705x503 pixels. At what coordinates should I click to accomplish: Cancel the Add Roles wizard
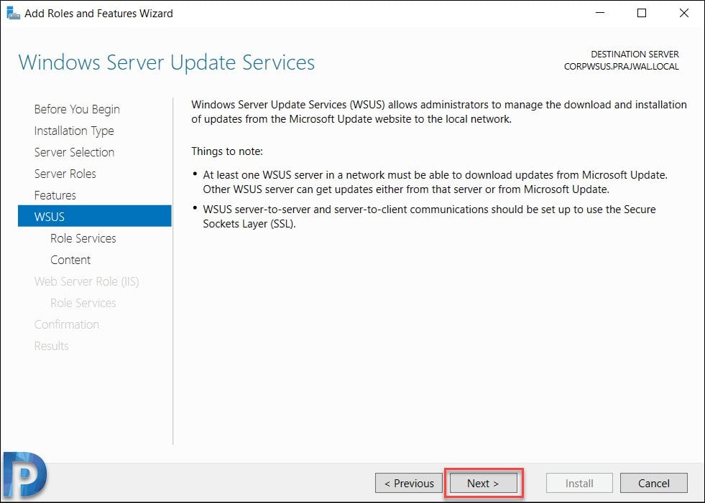(x=654, y=483)
